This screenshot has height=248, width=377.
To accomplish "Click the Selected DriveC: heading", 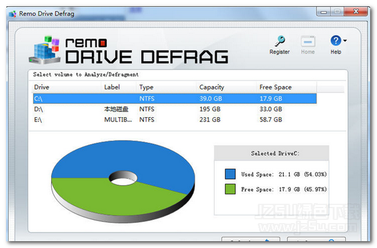I will [x=275, y=153].
